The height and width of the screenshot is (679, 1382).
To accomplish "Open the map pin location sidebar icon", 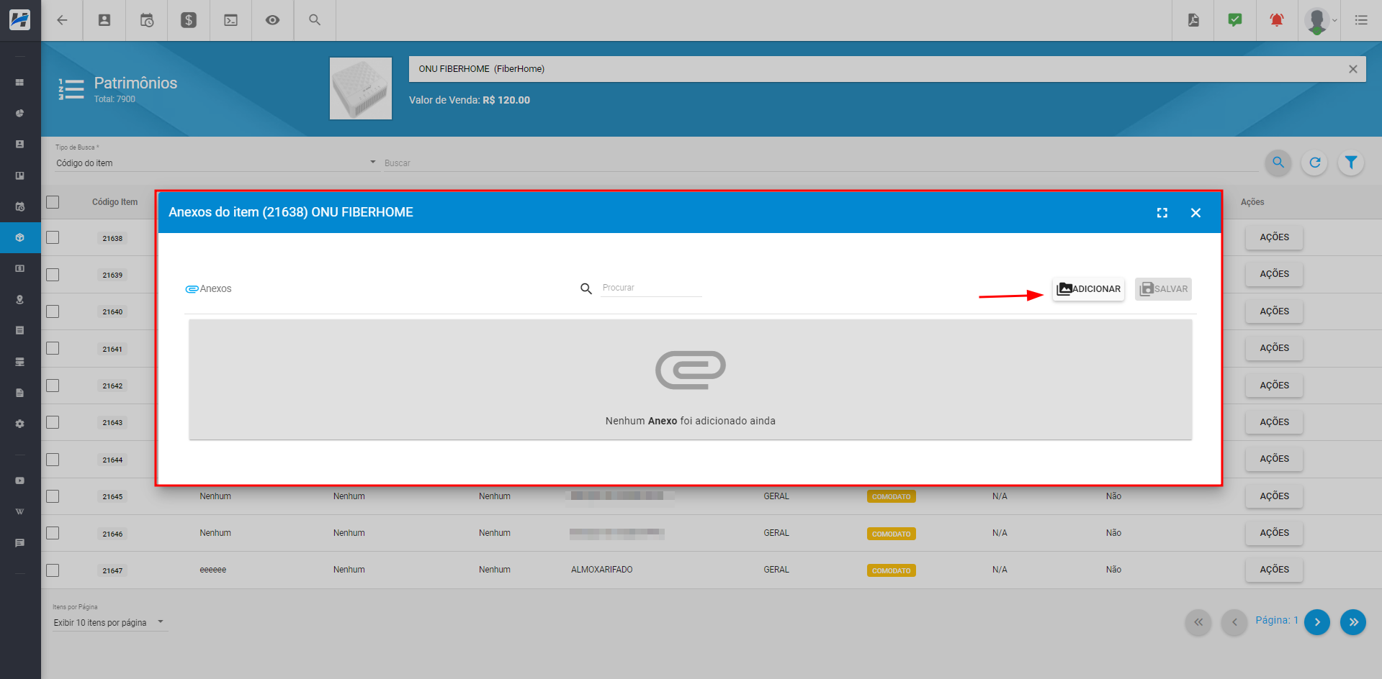I will [x=20, y=299].
